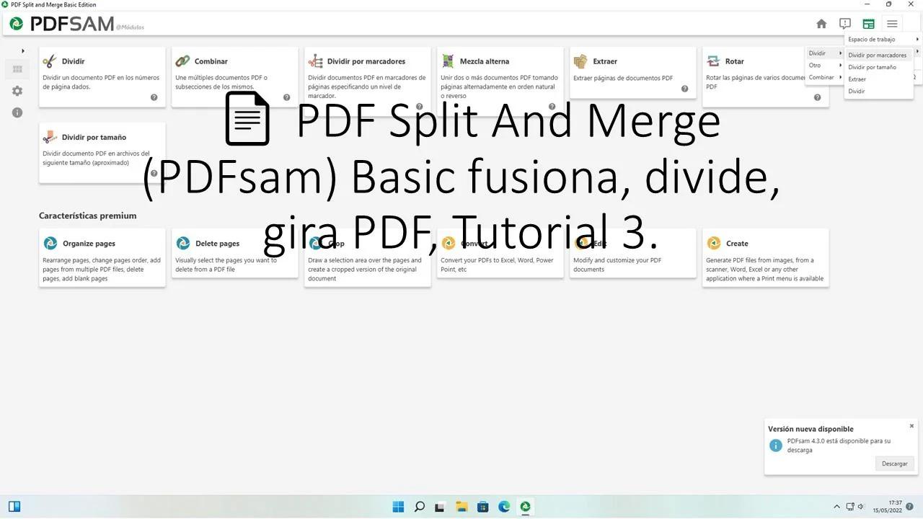Open settings via the gear icon in sidebar

pos(17,90)
